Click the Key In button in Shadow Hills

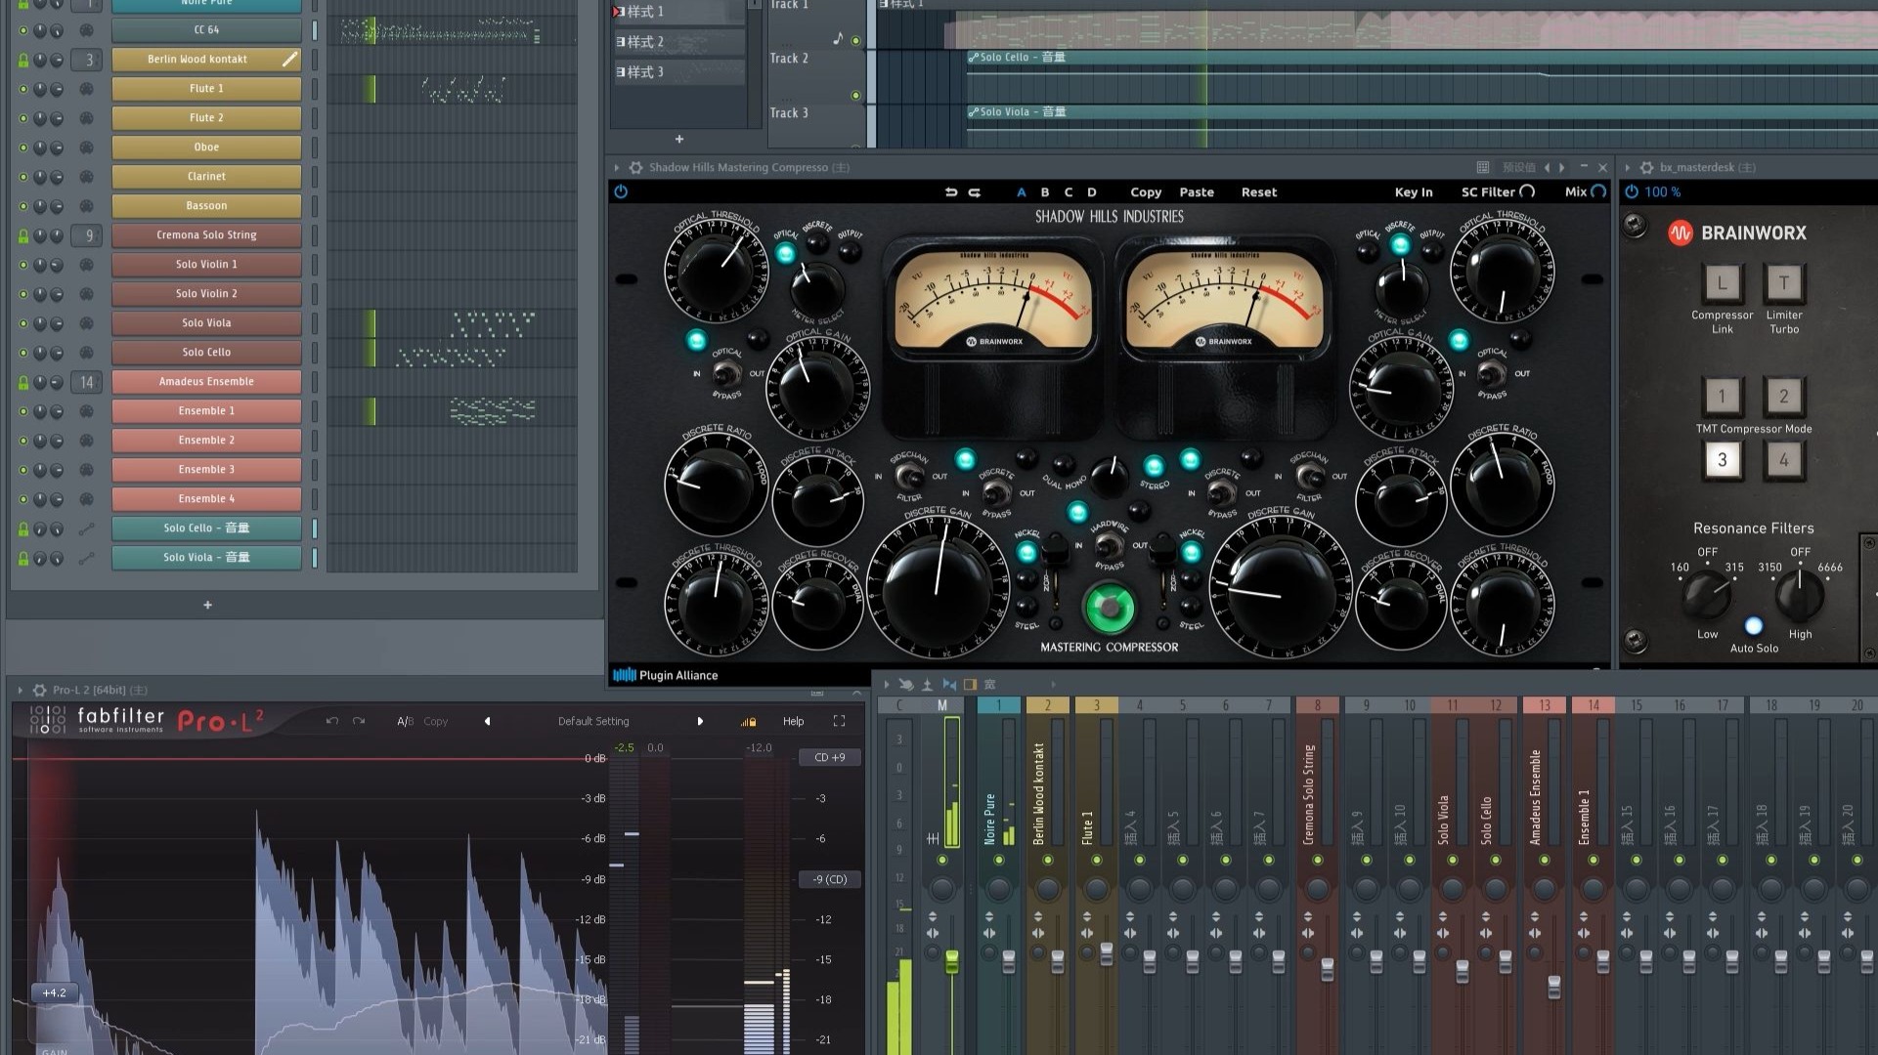click(1414, 192)
